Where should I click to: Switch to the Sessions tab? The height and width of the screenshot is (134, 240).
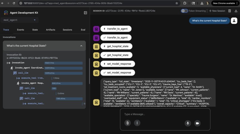coord(67,30)
